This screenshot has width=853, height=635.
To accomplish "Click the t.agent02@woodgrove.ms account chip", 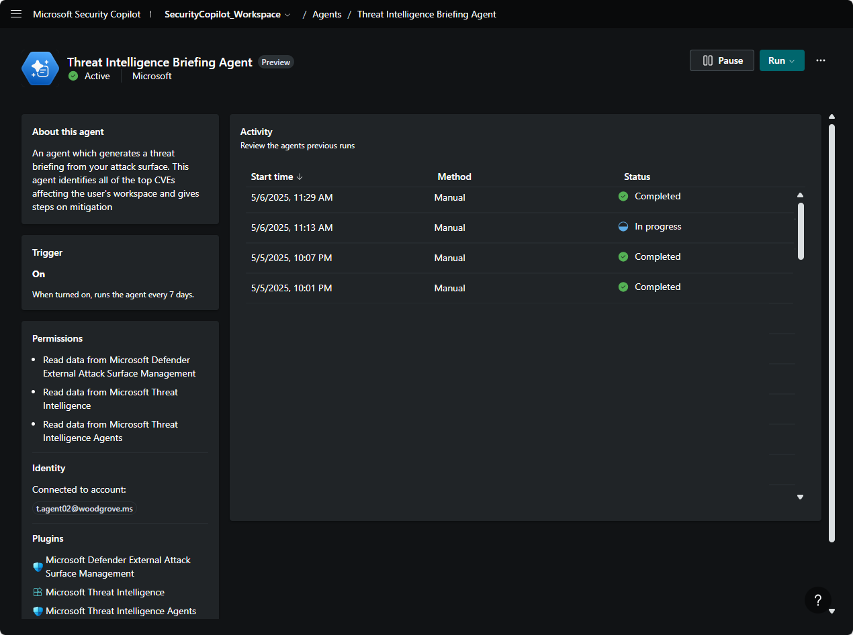I will point(85,509).
